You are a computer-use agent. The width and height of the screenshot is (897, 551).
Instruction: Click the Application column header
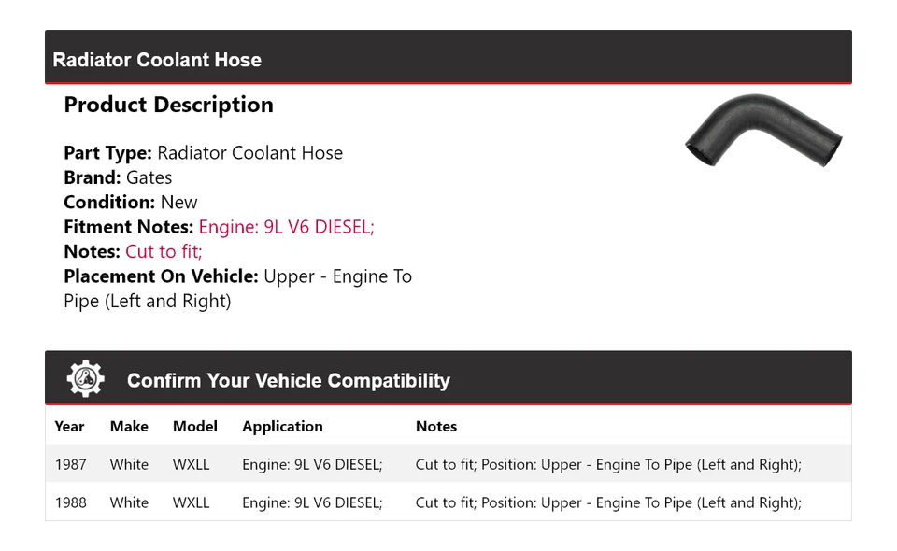(282, 426)
